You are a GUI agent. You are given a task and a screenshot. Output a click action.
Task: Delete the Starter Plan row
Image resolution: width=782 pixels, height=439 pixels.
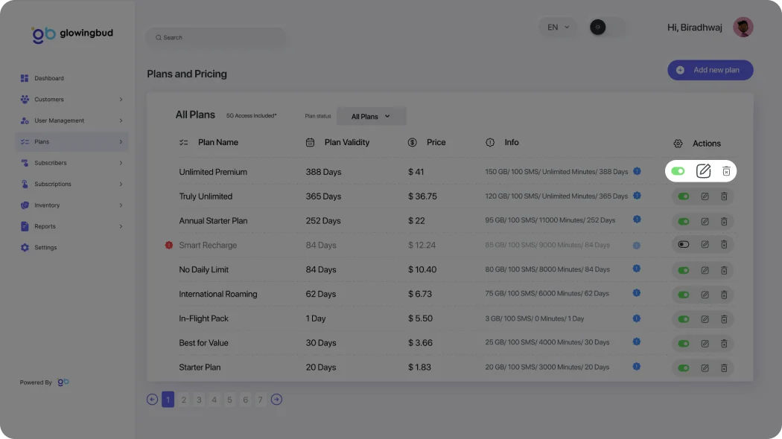coord(724,368)
